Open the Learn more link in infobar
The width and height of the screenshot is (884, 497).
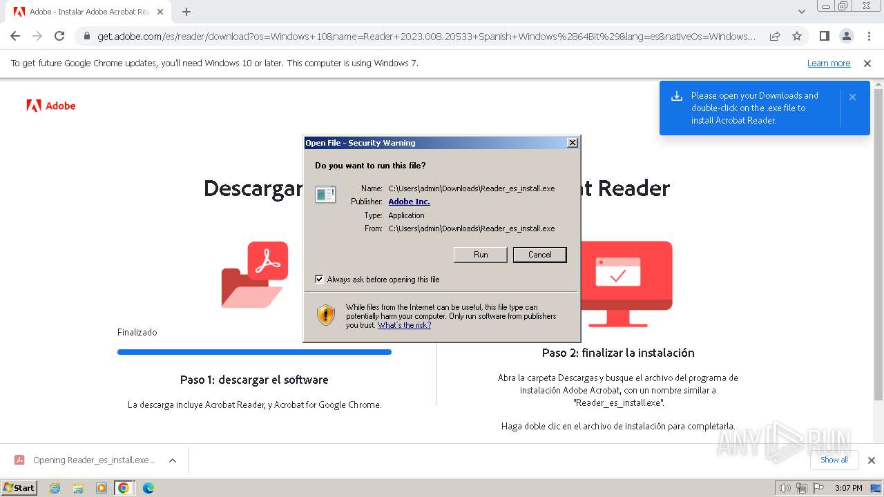point(829,64)
